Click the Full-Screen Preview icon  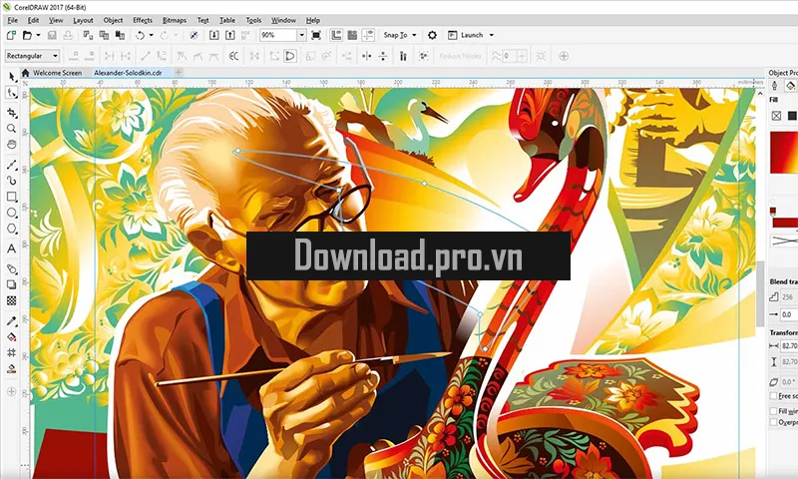click(316, 35)
